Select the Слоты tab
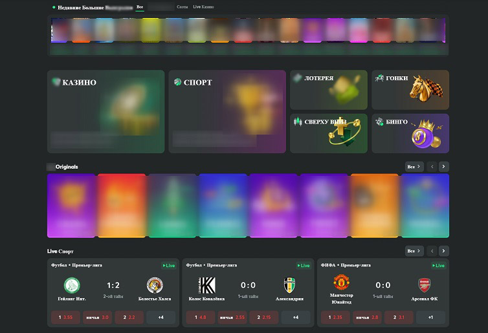This screenshot has height=333, width=488. (182, 6)
